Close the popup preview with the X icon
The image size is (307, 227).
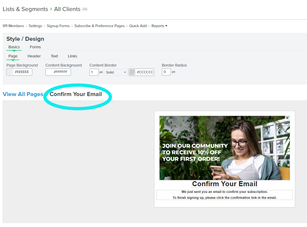pos(287,118)
